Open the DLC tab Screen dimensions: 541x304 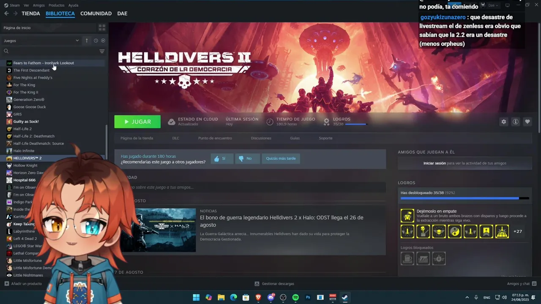coord(175,138)
